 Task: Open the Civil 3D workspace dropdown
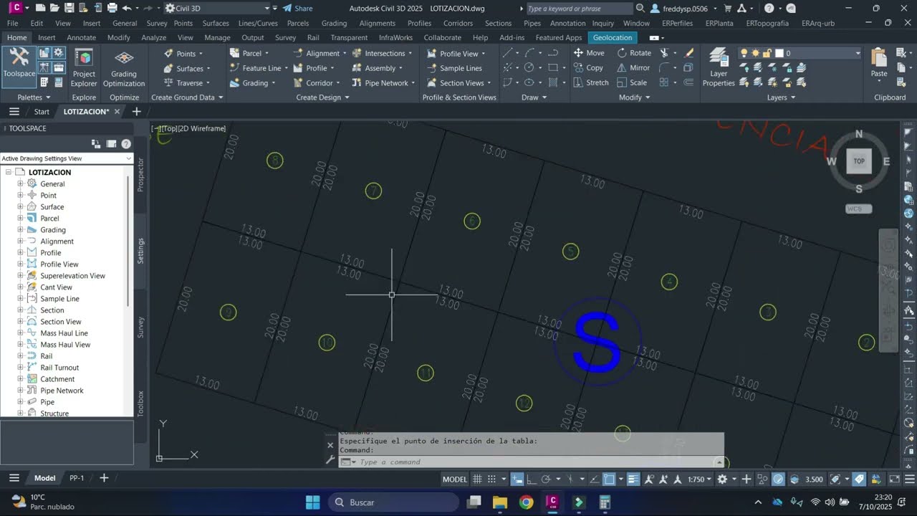[218, 8]
